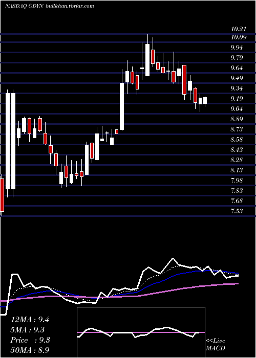Image resolution: width=256 pixels, height=358 pixels.
Task: Click the <<Live MACD label
Action: click(x=216, y=345)
